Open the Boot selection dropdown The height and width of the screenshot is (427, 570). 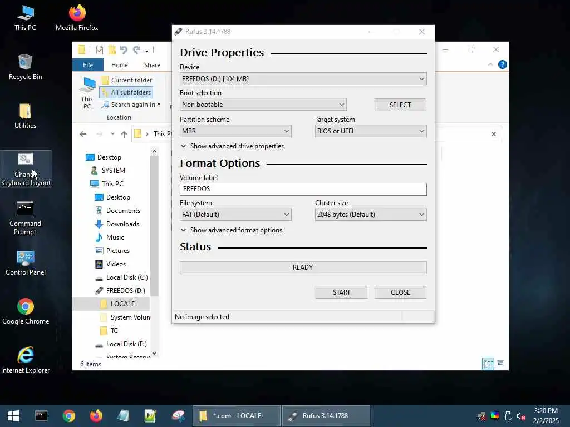click(263, 105)
